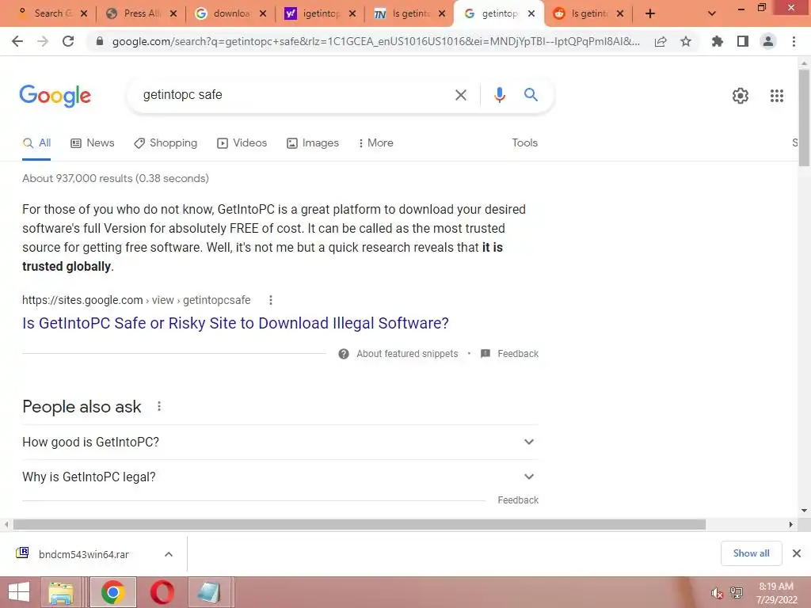Toggle the browser side panel icon

tap(743, 41)
